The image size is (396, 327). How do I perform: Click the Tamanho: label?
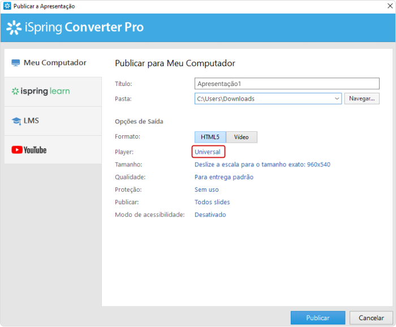128,165
